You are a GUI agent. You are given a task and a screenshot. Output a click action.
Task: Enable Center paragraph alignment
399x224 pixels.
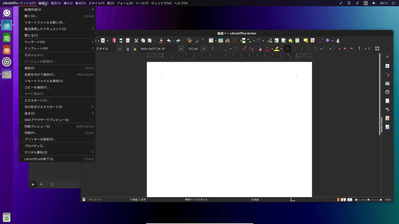pos(295,49)
